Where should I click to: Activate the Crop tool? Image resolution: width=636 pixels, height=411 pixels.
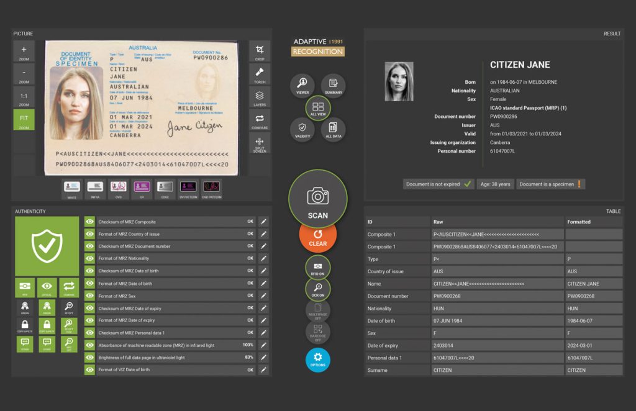(x=260, y=52)
